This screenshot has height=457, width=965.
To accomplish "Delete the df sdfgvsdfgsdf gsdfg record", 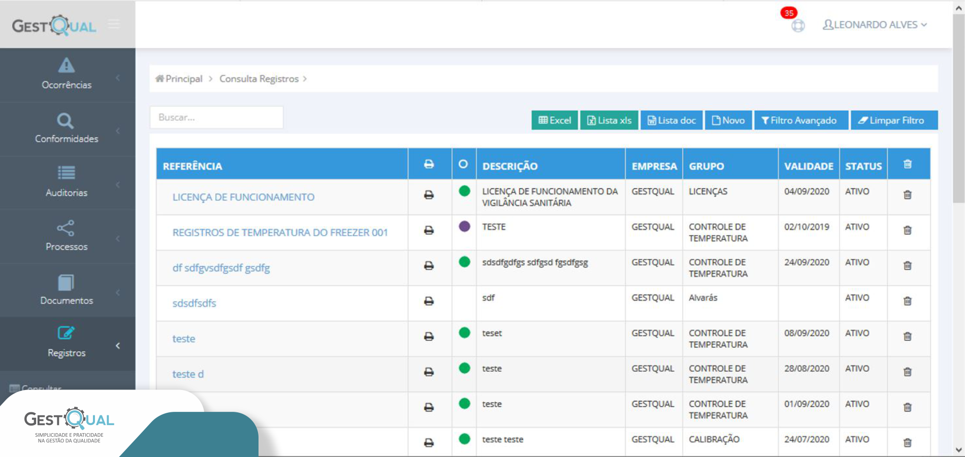I will pyautogui.click(x=908, y=266).
